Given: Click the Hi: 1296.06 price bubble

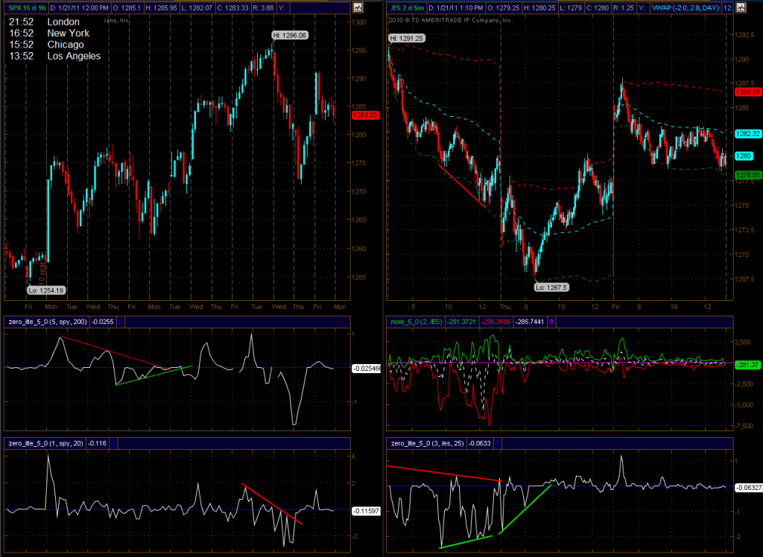Looking at the screenshot, I should [291, 35].
